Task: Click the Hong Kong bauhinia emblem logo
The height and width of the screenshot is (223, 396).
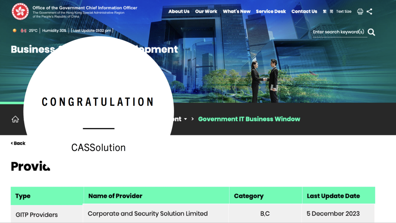Action: (x=20, y=11)
